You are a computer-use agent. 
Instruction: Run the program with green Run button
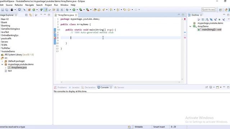pos(74,10)
